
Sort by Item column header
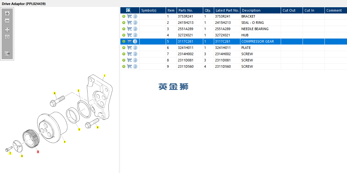171,10
